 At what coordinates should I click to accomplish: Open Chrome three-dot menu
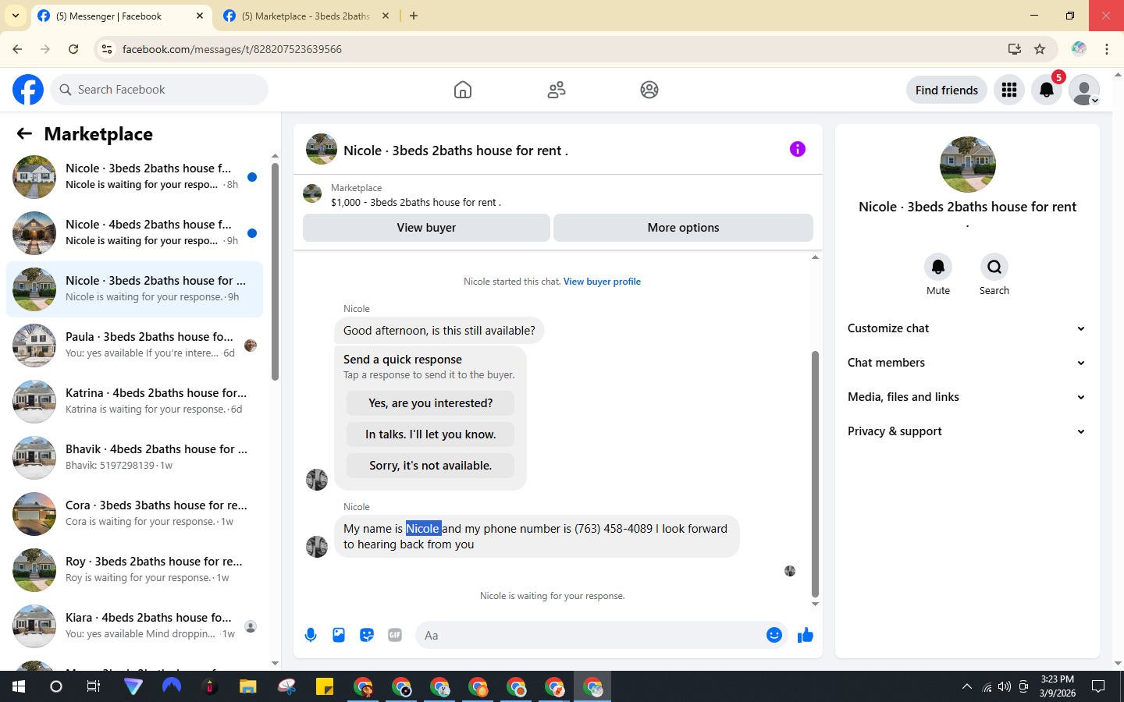[1107, 49]
